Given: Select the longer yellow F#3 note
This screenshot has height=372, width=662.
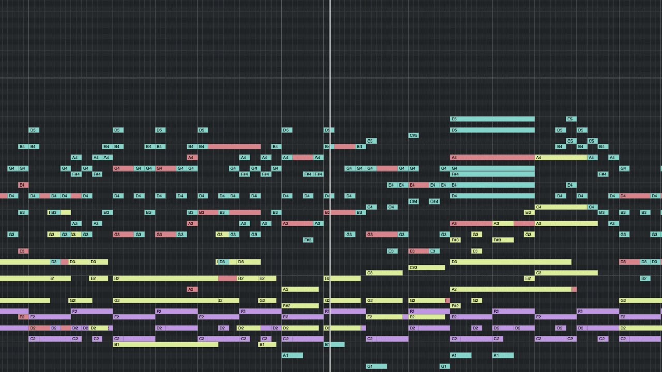Looking at the screenshot, I should click(503, 240).
